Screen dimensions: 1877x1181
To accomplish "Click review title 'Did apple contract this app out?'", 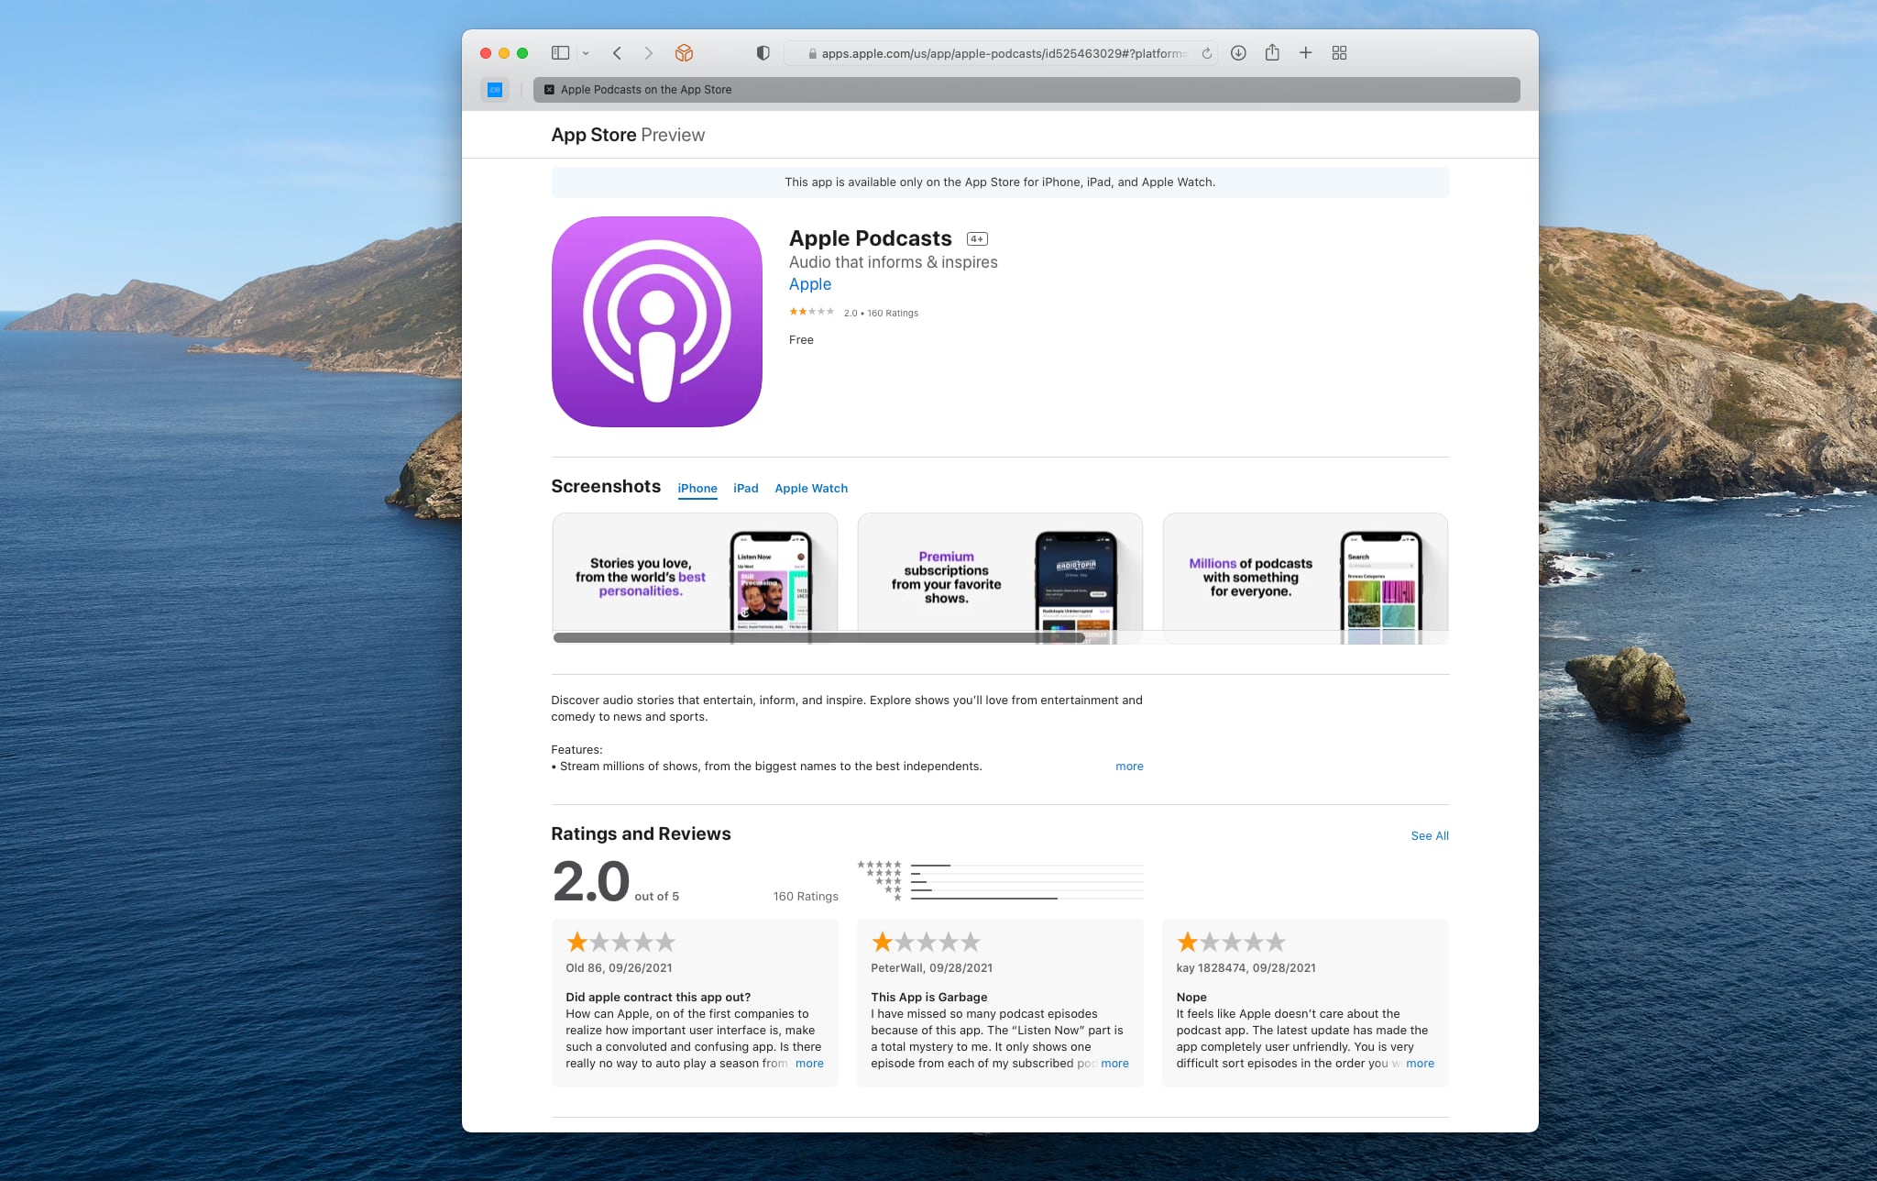I will coord(658,998).
